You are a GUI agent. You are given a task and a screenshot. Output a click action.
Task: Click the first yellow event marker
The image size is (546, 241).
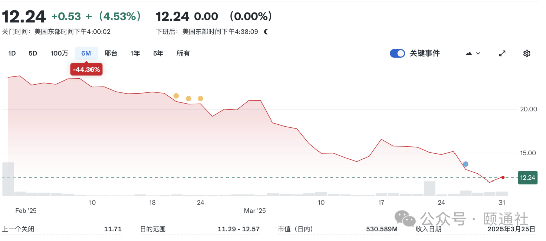[x=176, y=96]
